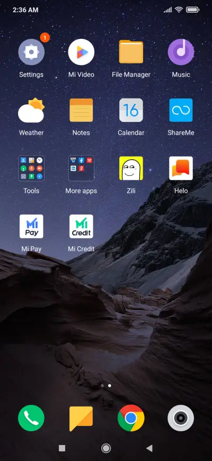Tap the 2:36 AM clock
This screenshot has height=461, width=212.
25,10
